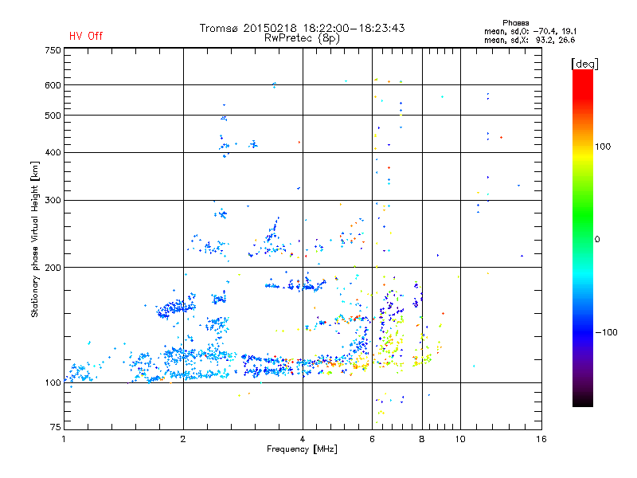Viewport: 637px width, 478px height.
Task: Click the '100' colorbar tick label
Action: coord(603,147)
